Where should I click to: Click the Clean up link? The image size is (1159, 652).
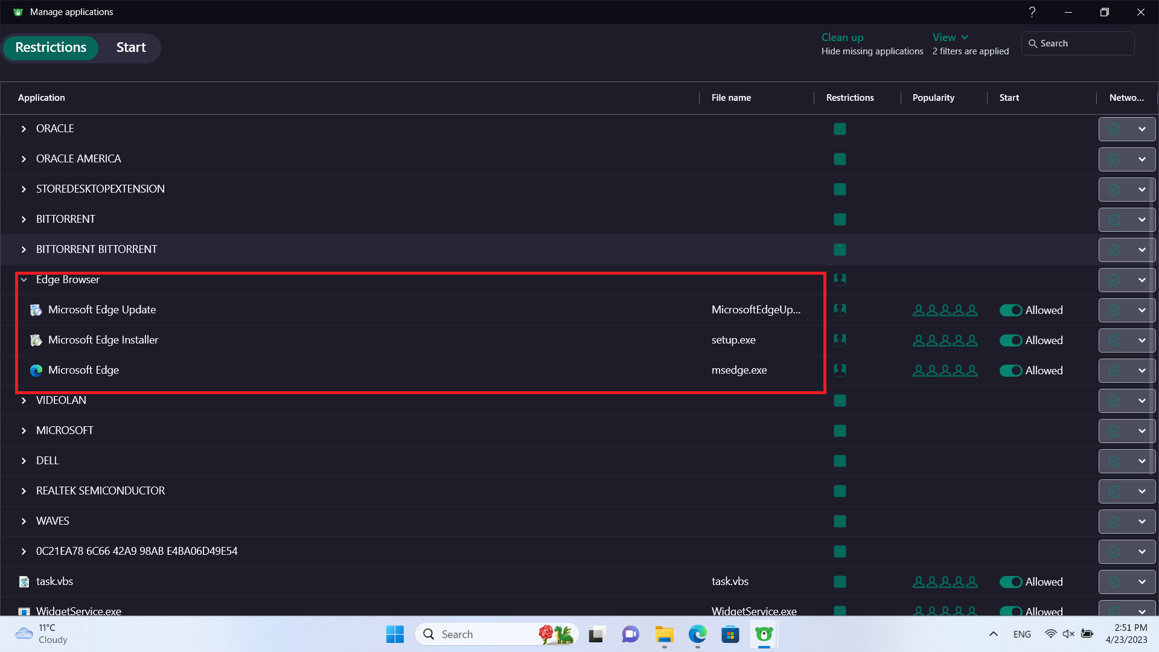842,37
